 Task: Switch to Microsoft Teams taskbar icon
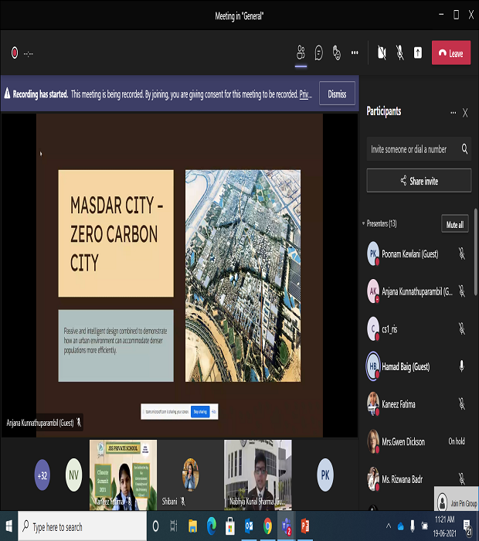[x=286, y=526]
